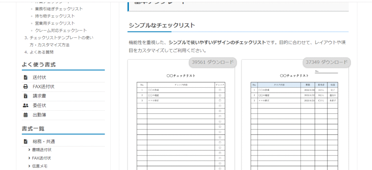Tick the checkbox for ××の修正 row
Image resolution: width=372 pixels, height=170 pixels.
pos(220,100)
